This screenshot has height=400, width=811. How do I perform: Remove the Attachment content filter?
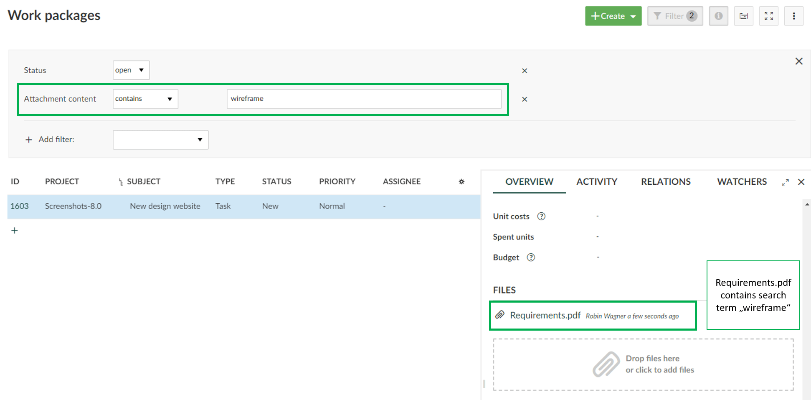click(x=525, y=99)
